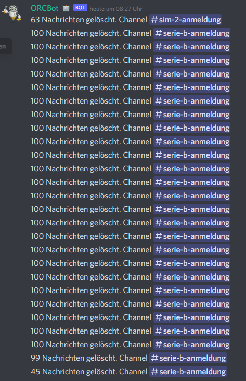Click hash icon of mention below sim-2-anmeldung
Screen dimensions: 246x381
point(158,33)
